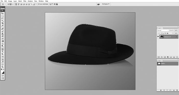This screenshot has height=95, width=179.
Task: Open the Image menu
Action: click(10, 1)
